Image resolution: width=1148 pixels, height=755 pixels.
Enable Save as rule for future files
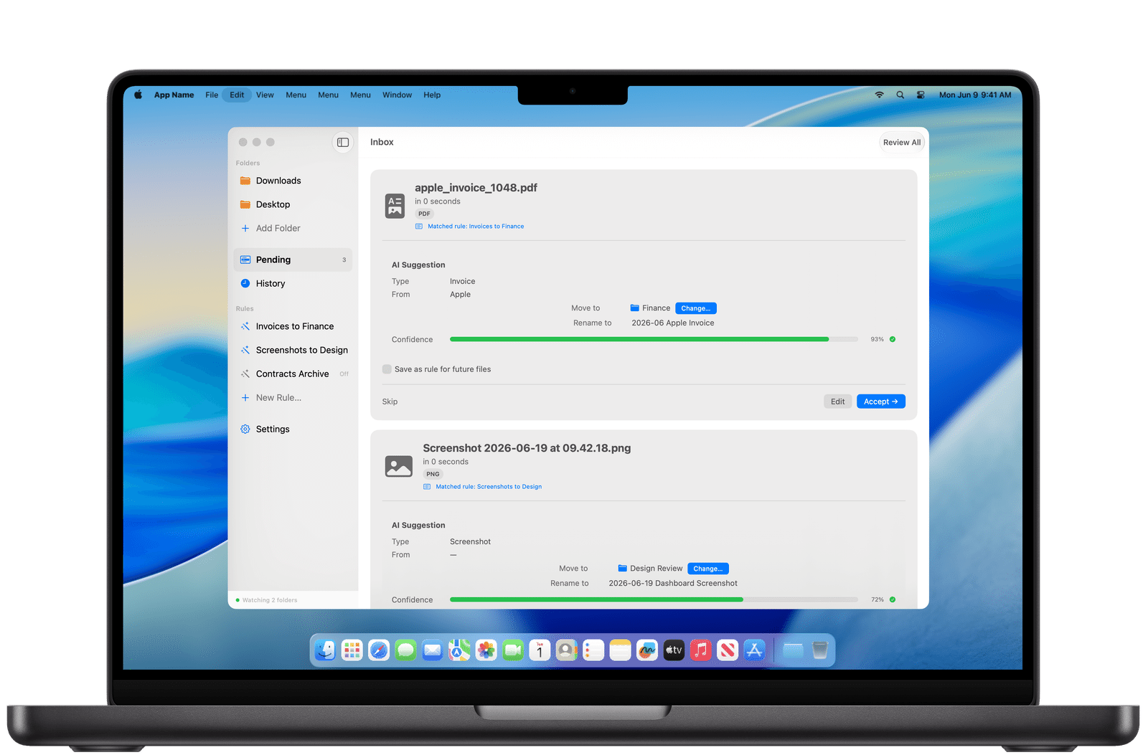(387, 369)
